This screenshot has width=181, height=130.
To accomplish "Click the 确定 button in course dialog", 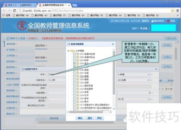I will point(80,118).
